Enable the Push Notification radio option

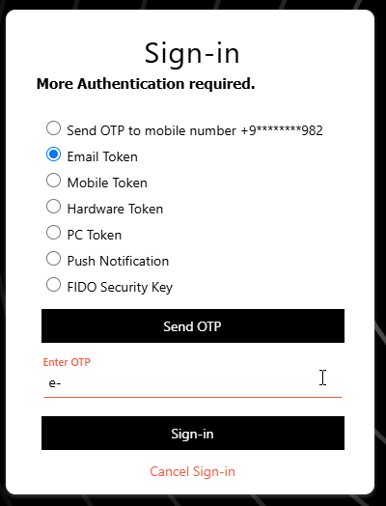click(x=53, y=259)
